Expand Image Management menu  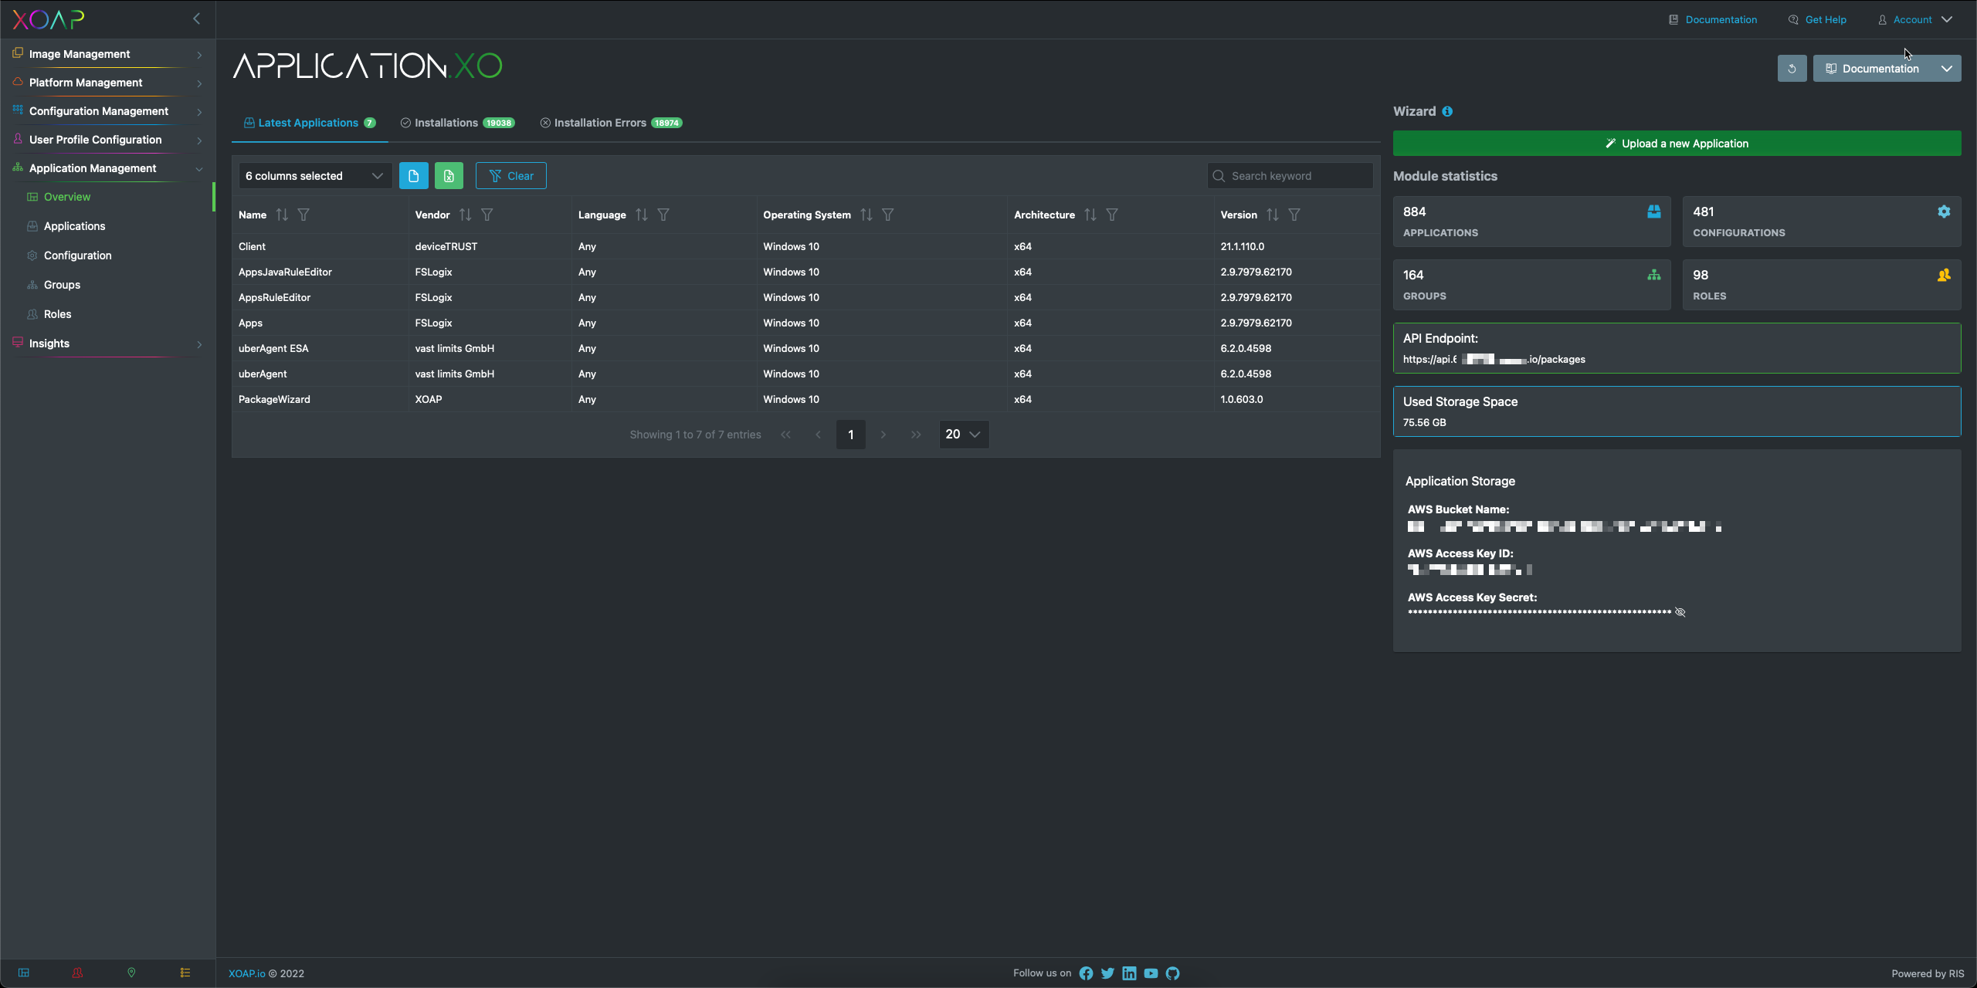click(108, 54)
